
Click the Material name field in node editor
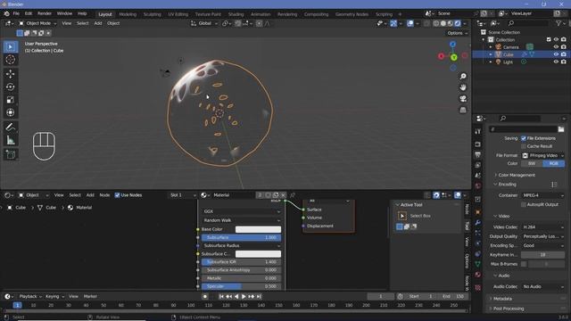tap(233, 195)
